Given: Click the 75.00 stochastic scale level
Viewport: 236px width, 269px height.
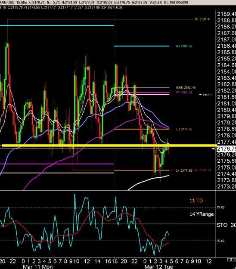Looking at the screenshot, I should coord(220,207).
